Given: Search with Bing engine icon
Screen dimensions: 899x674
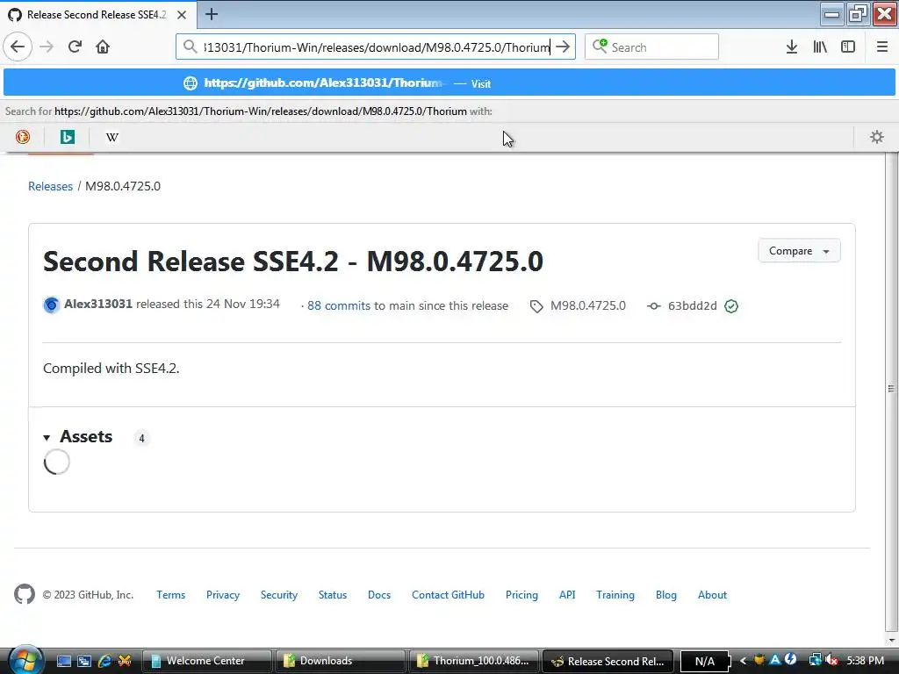Looking at the screenshot, I should coord(67,136).
